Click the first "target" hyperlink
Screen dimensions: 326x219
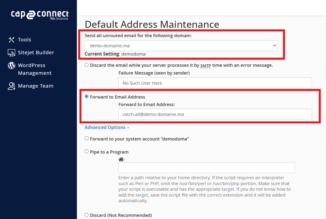tap(228, 189)
